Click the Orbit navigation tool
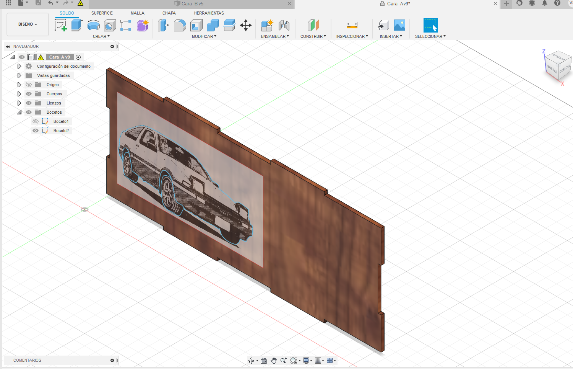The width and height of the screenshot is (573, 369). tap(251, 361)
